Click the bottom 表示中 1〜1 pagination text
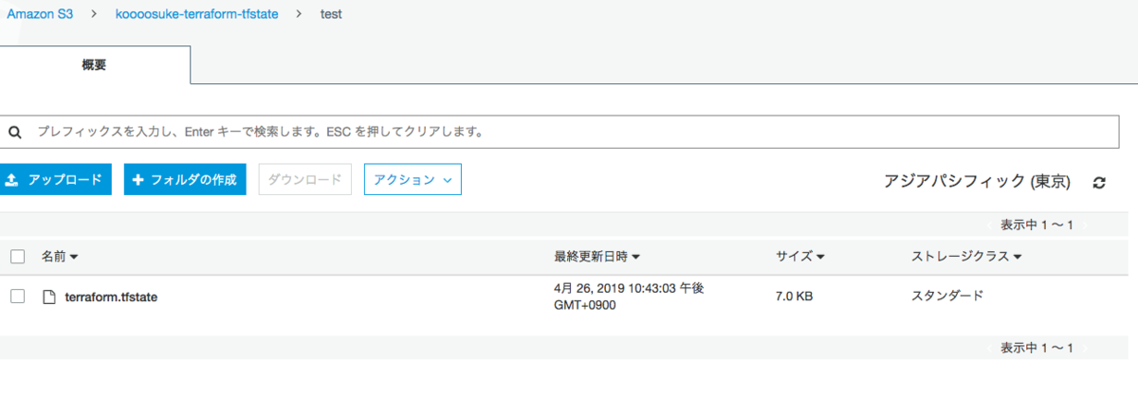The width and height of the screenshot is (1138, 413). point(1037,348)
